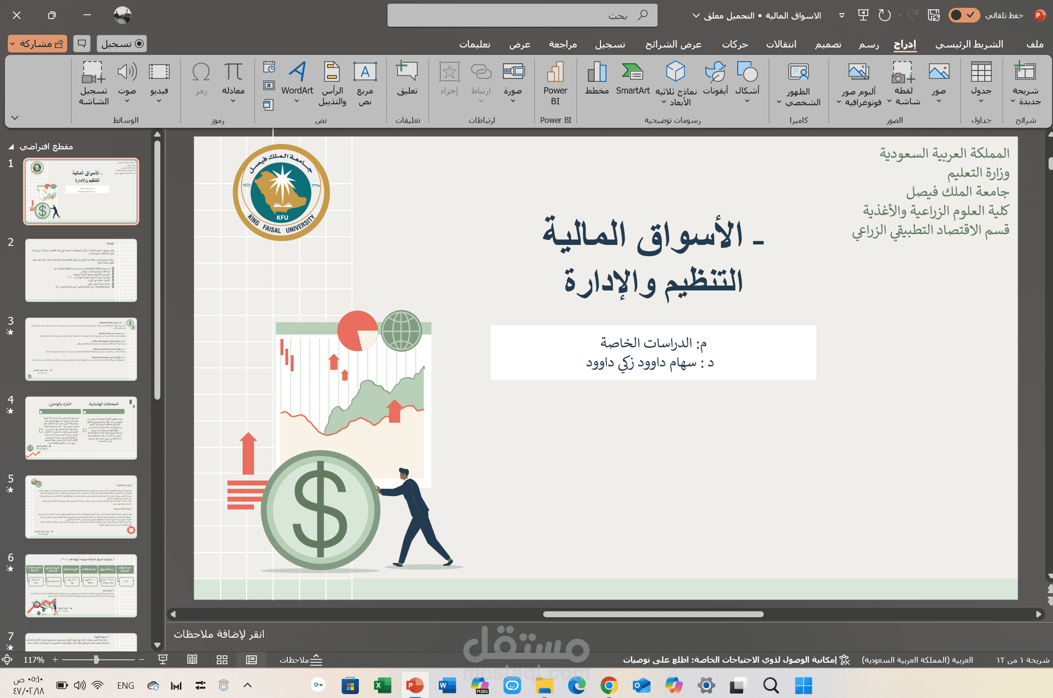Switch to Animations (حركات) tab
Image resolution: width=1053 pixels, height=698 pixels.
[x=735, y=44]
